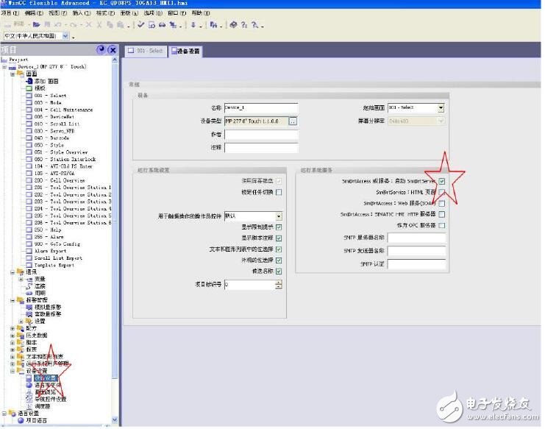This screenshot has width=545, height=429.
Task: Click the check consistency checkmark toolbar icon
Action: coord(140,24)
